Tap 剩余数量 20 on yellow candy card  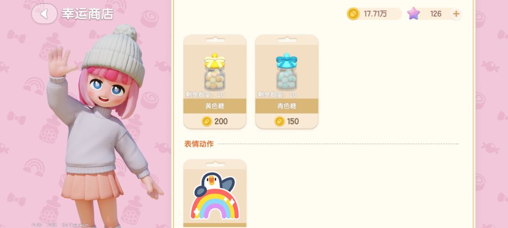[x=205, y=95]
